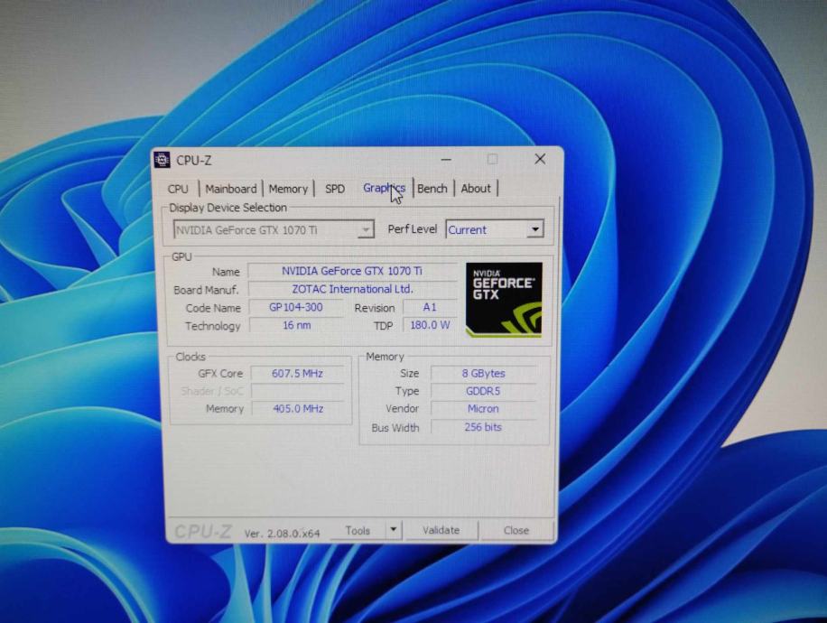Screen dimensions: 827x623
Task: Click the GFX Core 607.5 MHz value
Action: coord(297,374)
